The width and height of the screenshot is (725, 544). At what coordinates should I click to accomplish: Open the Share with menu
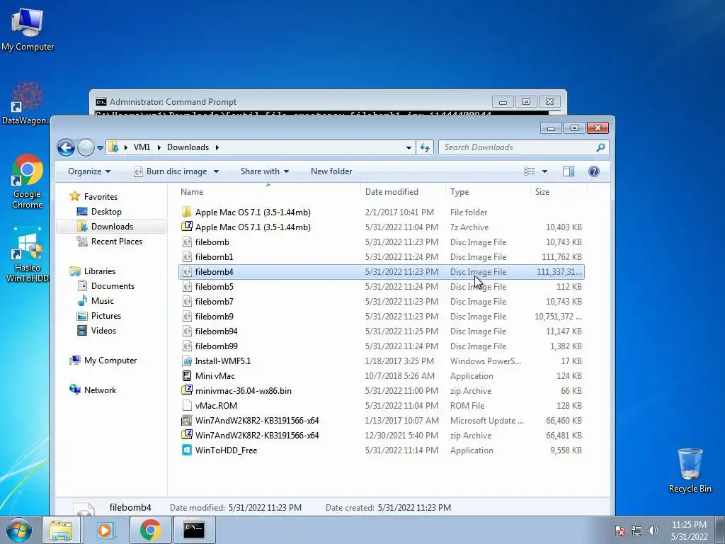[x=265, y=171]
